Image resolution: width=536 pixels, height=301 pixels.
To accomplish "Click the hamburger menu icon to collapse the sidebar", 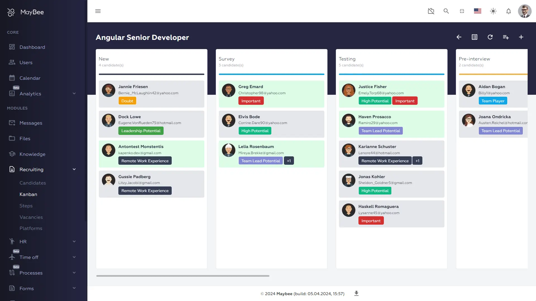I will [x=98, y=11].
